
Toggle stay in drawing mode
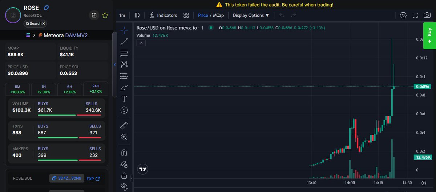(x=124, y=164)
